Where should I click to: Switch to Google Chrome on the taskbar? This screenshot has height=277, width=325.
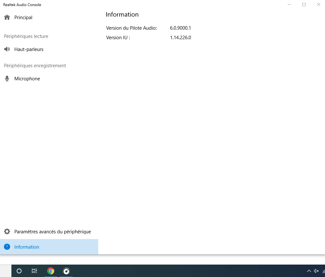point(51,271)
